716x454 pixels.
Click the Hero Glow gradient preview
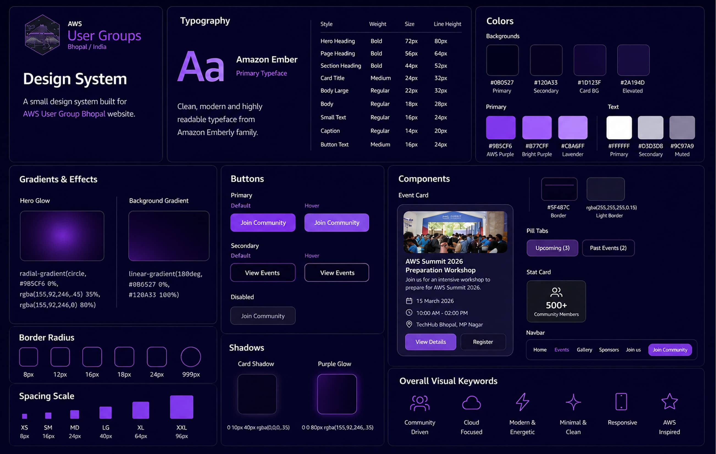click(62, 236)
